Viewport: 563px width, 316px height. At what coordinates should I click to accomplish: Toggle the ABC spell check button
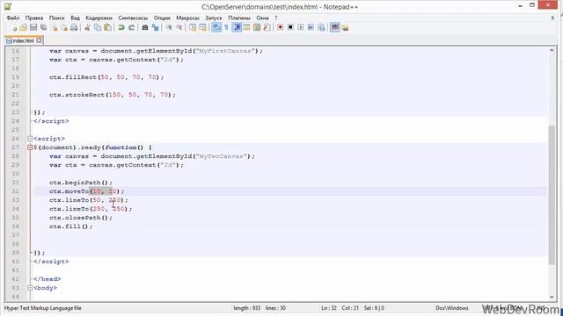pyautogui.click(x=334, y=27)
